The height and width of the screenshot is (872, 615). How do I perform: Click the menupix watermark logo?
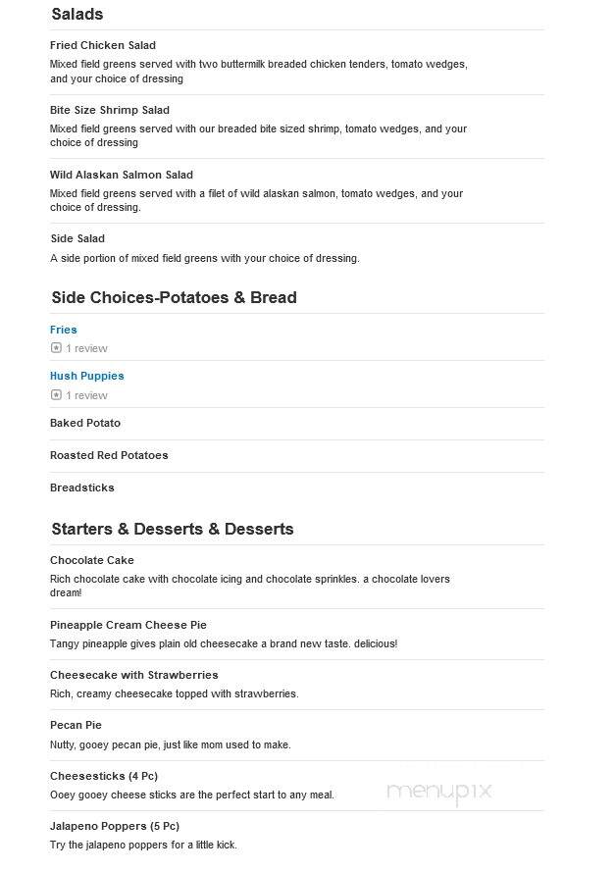click(439, 792)
